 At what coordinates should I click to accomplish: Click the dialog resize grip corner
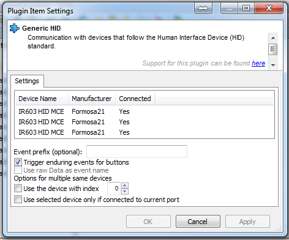(x=279, y=228)
